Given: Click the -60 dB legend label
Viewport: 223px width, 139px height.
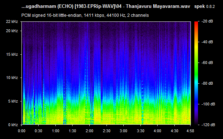Looking at the screenshot, I should (207, 63).
